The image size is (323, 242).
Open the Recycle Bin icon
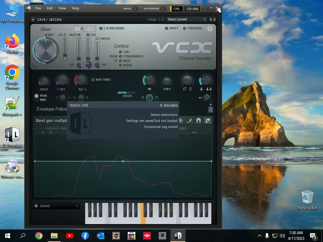307,200
